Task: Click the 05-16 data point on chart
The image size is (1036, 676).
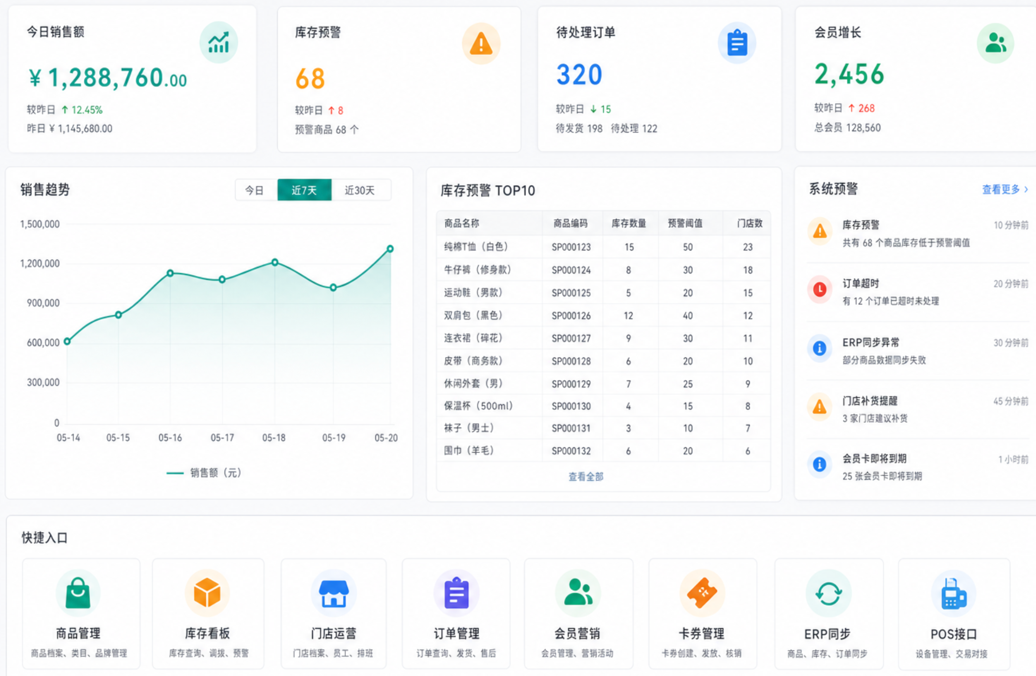Action: click(170, 273)
